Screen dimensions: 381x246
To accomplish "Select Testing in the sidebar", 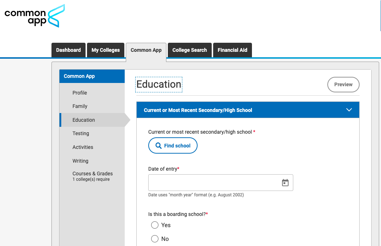I will pyautogui.click(x=81, y=133).
